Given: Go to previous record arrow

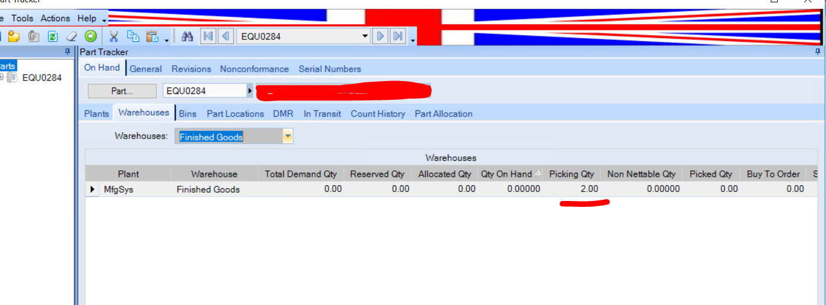Looking at the screenshot, I should (x=226, y=36).
